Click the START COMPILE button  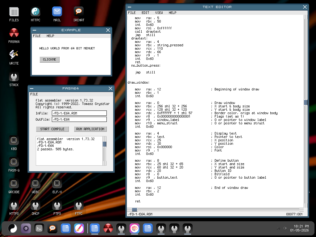pos(52,129)
